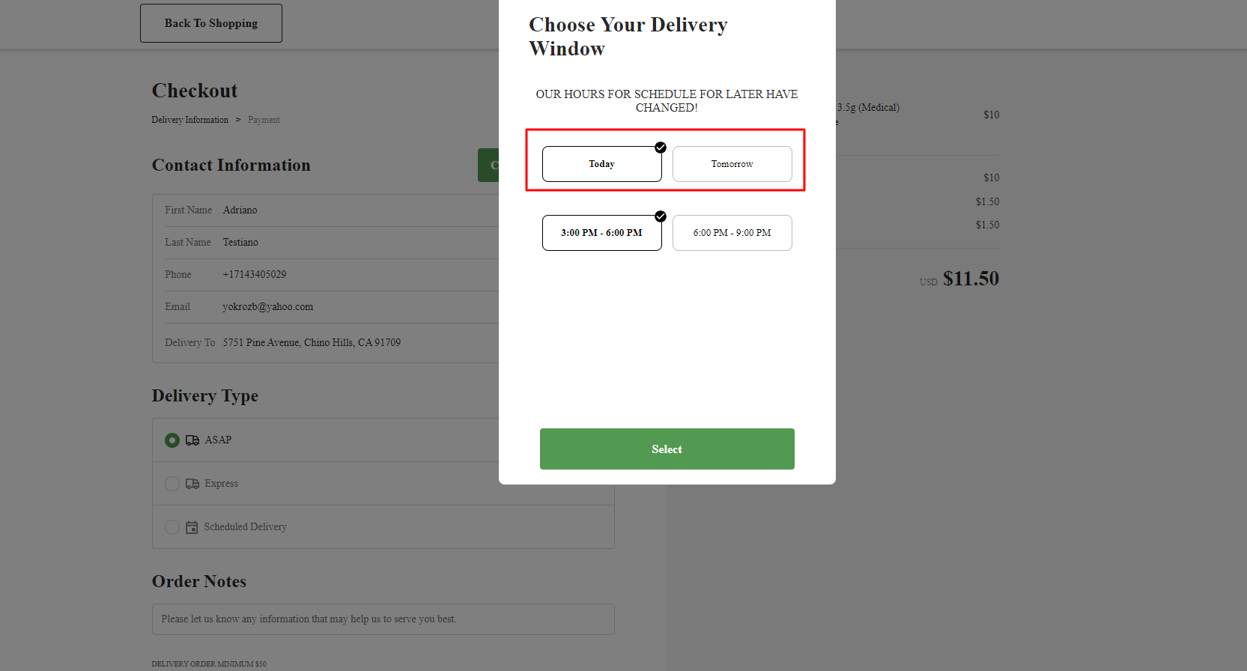Viewport: 1247px width, 671px height.
Task: Choose Today as delivery day
Action: coord(602,164)
